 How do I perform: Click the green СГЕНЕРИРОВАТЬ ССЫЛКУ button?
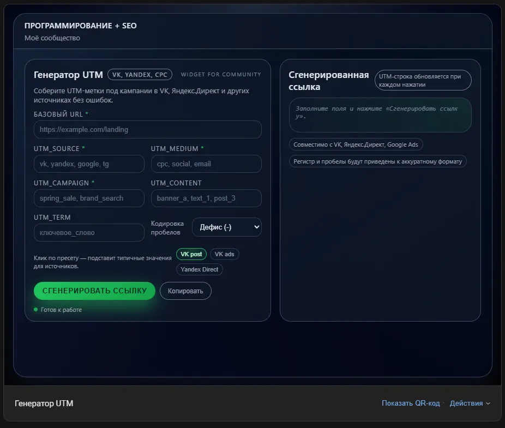[94, 291]
